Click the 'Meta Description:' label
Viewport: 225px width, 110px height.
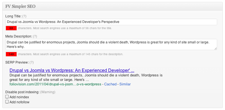[19, 36]
